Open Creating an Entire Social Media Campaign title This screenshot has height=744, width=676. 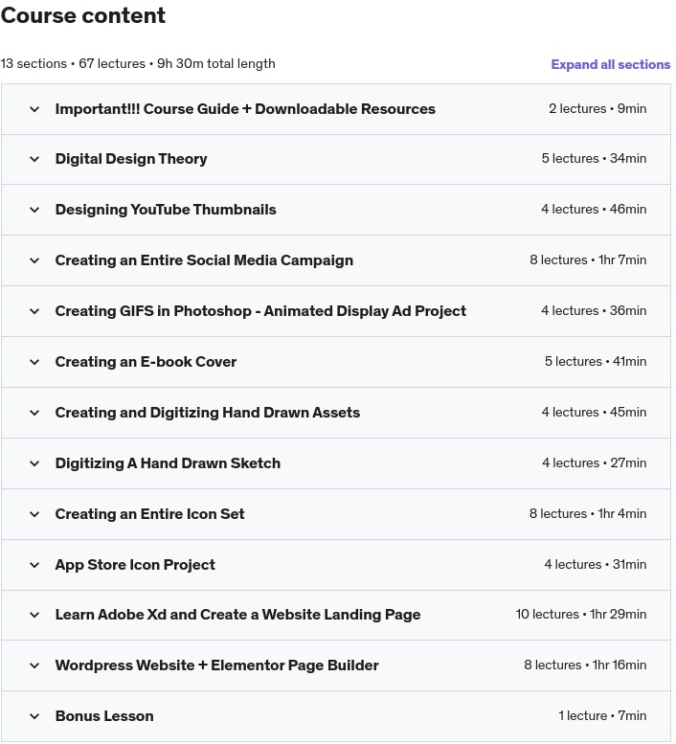(x=204, y=260)
